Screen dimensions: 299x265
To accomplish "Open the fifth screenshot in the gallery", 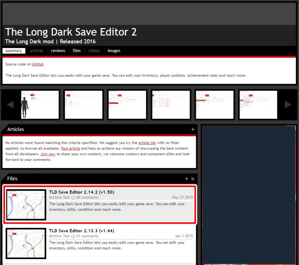I will pos(215,105).
